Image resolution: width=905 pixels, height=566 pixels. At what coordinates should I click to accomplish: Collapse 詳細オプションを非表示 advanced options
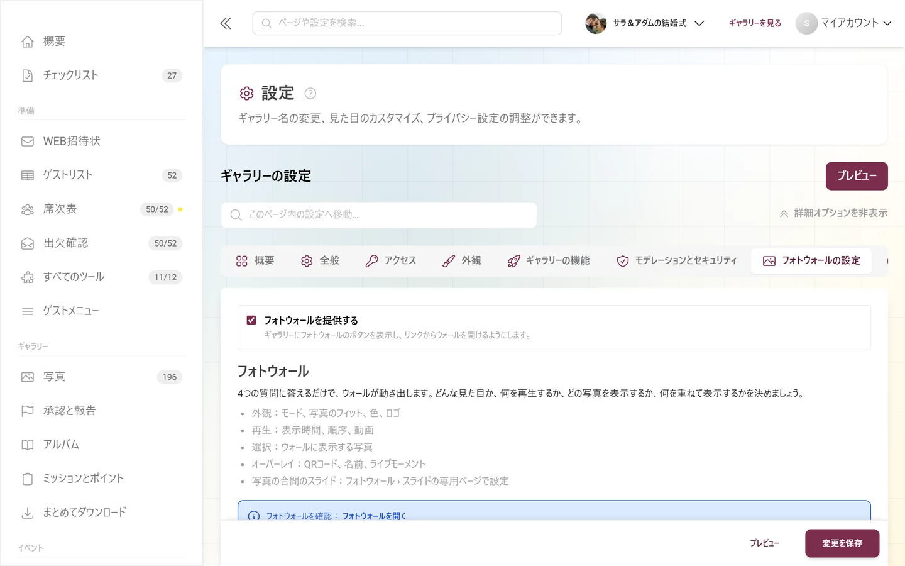pyautogui.click(x=833, y=213)
